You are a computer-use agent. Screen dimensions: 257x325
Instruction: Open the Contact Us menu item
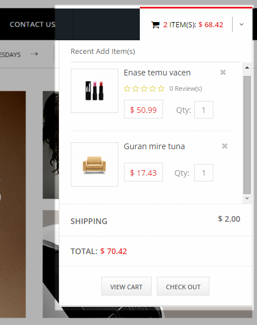tap(32, 24)
